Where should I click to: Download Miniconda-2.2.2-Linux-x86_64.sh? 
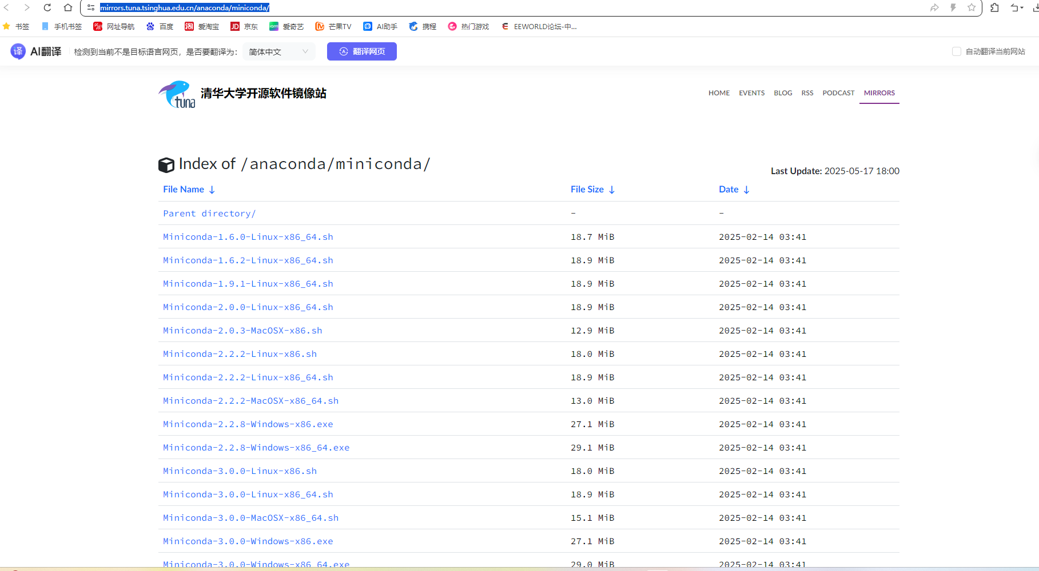click(248, 377)
